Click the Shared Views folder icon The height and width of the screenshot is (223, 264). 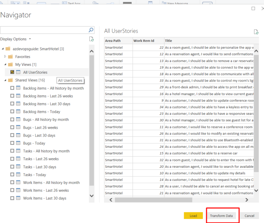(x=10, y=80)
